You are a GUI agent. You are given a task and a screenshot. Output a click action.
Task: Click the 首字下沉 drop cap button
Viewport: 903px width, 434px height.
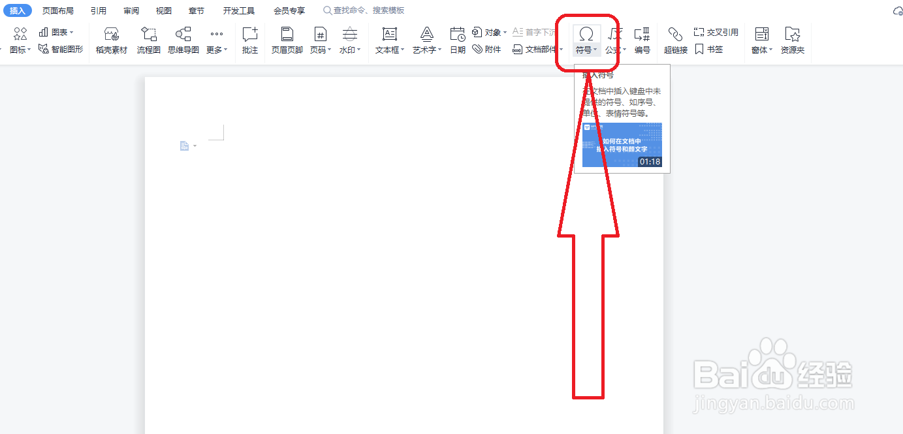coord(534,32)
